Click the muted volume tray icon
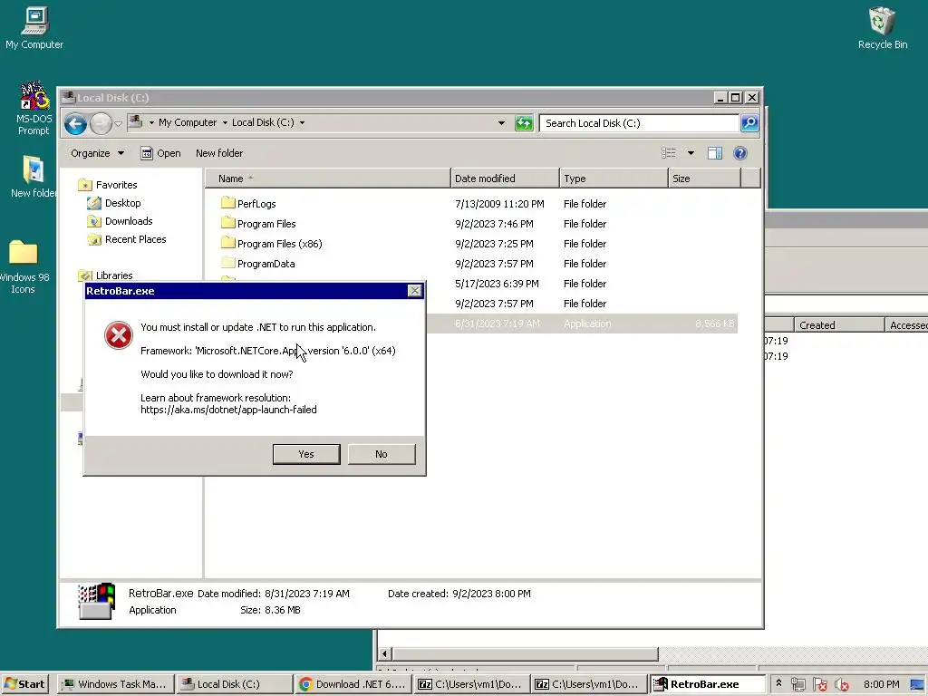This screenshot has width=928, height=696. click(842, 684)
